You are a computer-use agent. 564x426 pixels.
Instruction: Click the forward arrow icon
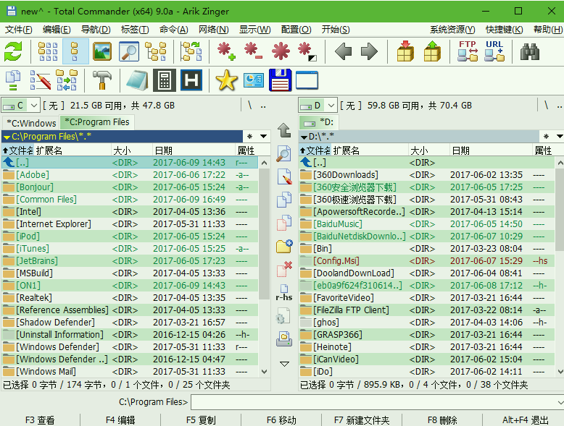[x=369, y=51]
